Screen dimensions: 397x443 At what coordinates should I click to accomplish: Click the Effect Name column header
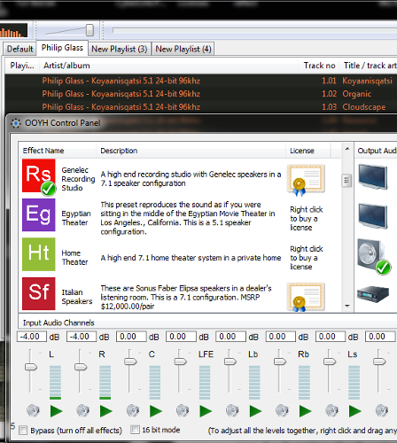tap(58, 151)
